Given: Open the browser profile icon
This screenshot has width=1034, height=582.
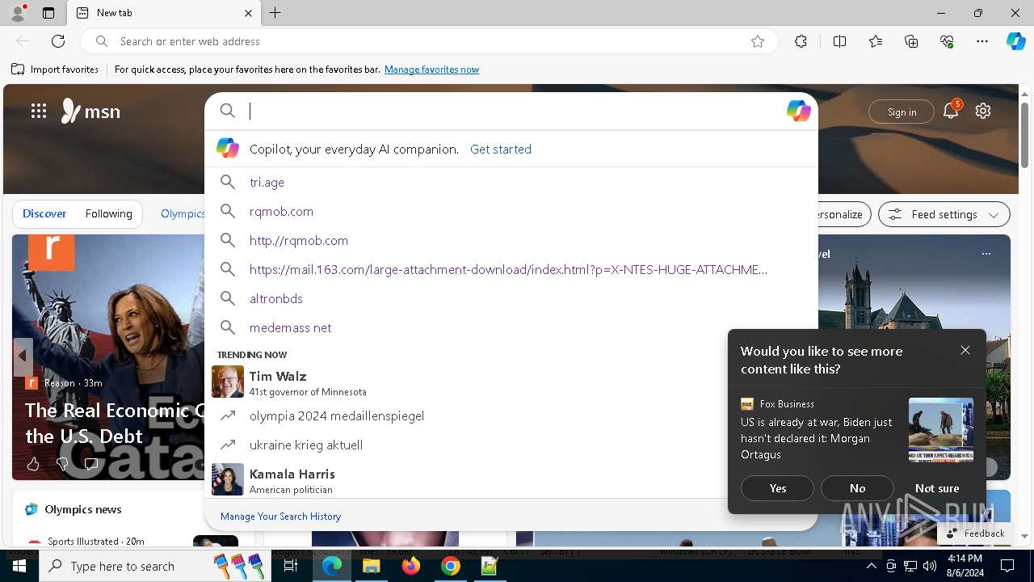Looking at the screenshot, I should 17,13.
